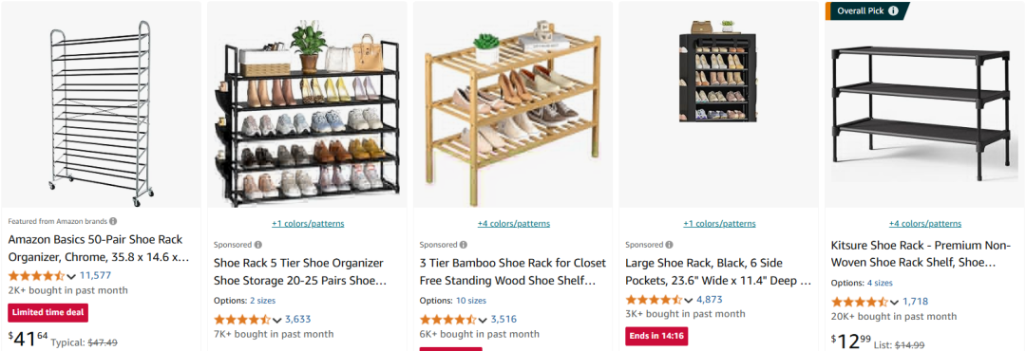
Task: Expand rating chevron beside 11,577 reviews
Action: point(71,276)
